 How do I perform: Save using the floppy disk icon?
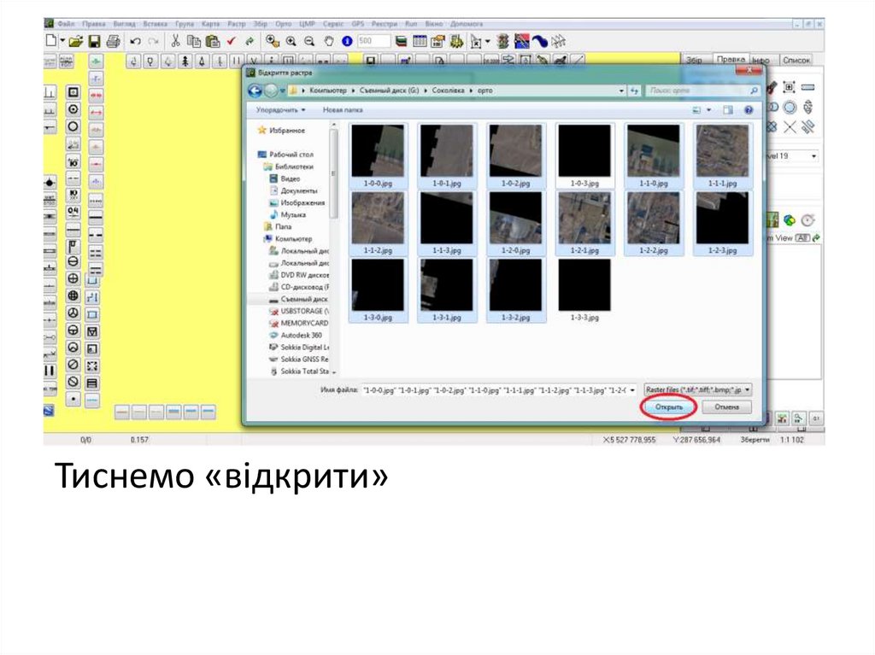(x=94, y=41)
